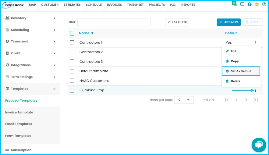Image resolution: width=269 pixels, height=155 pixels.
Task: Click the CLEAR FILTER button
Action: [178, 22]
